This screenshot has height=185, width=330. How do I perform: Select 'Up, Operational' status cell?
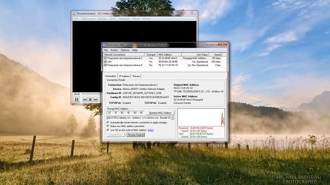(x=200, y=62)
